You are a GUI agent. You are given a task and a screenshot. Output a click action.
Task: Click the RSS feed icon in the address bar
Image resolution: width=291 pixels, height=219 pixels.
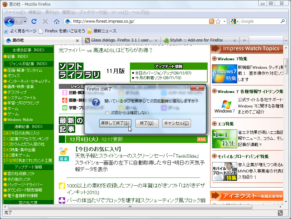[212, 21]
